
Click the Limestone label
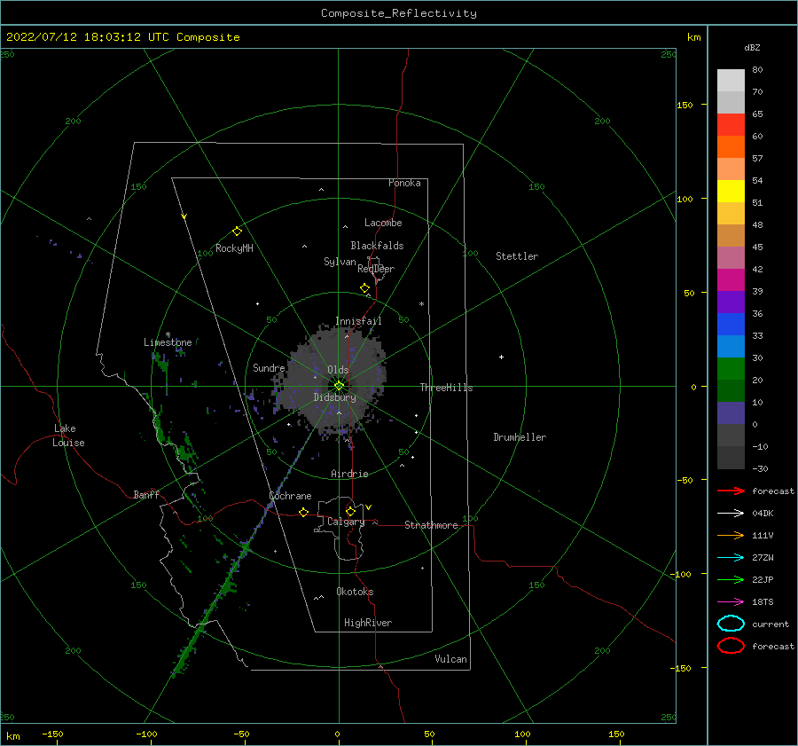tap(168, 342)
